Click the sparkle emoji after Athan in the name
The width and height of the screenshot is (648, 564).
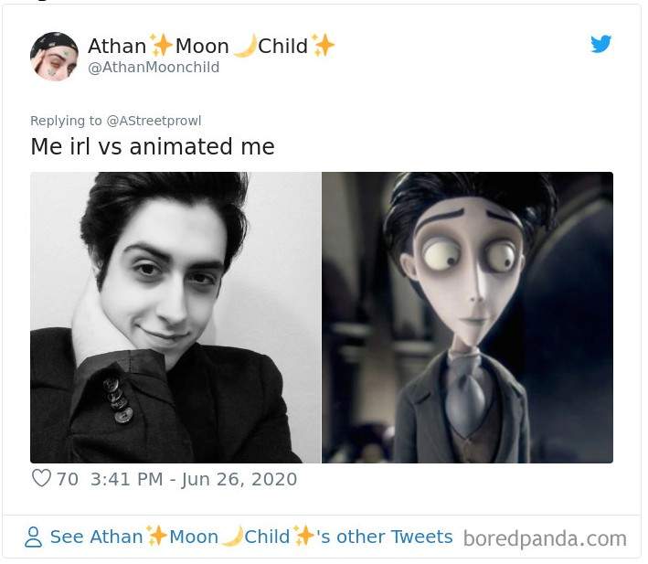(161, 45)
